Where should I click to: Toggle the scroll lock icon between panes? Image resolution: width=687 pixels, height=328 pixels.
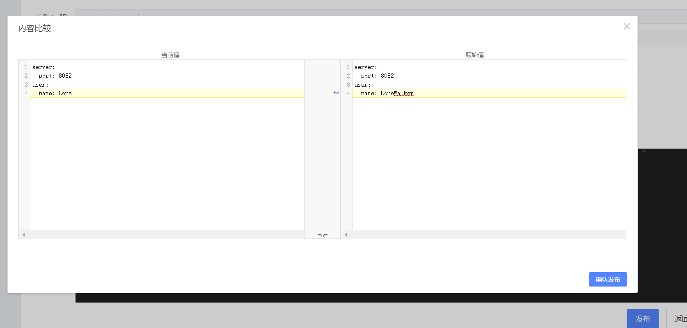click(323, 236)
